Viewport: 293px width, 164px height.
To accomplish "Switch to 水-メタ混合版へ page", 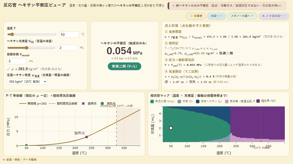I will (274, 16).
